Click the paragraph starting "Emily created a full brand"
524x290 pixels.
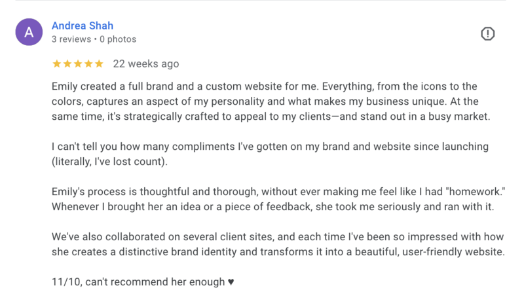click(271, 101)
